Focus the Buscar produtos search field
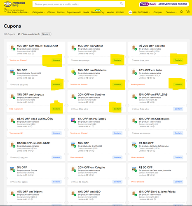This screenshot has height=206, width=192. pos(75,4)
